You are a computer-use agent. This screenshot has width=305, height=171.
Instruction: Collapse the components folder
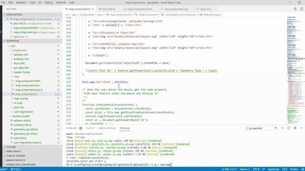19,50
